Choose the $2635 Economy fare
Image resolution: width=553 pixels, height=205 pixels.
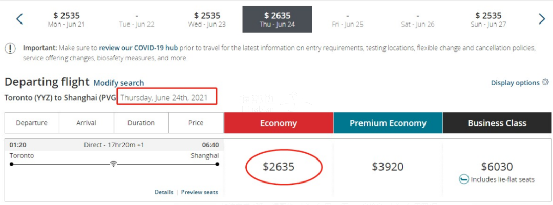(x=279, y=167)
